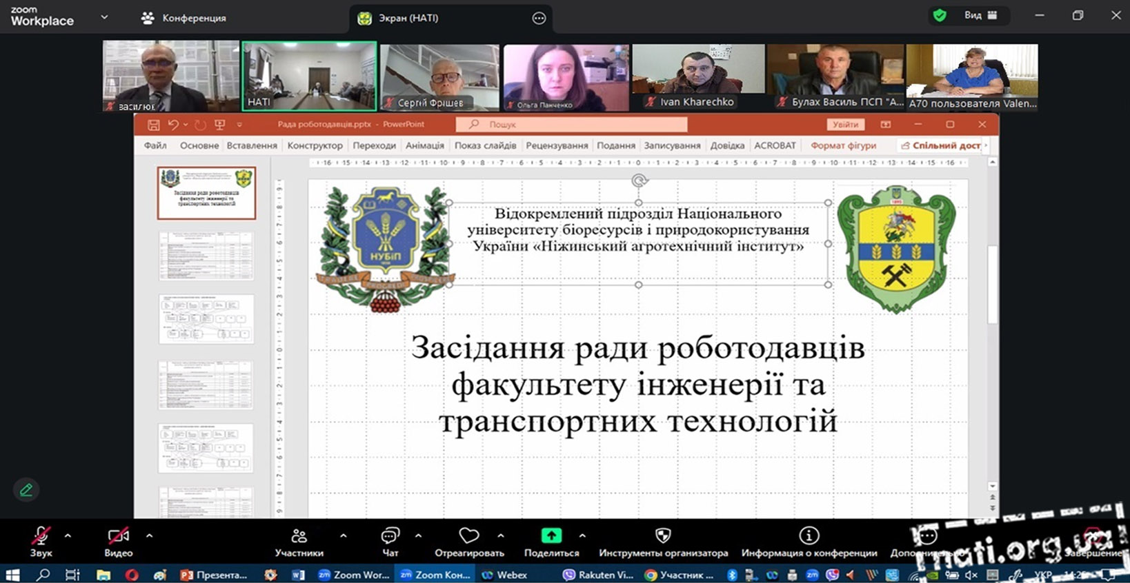Click the Спільний доступ share button
The width and height of the screenshot is (1130, 583).
coord(941,145)
